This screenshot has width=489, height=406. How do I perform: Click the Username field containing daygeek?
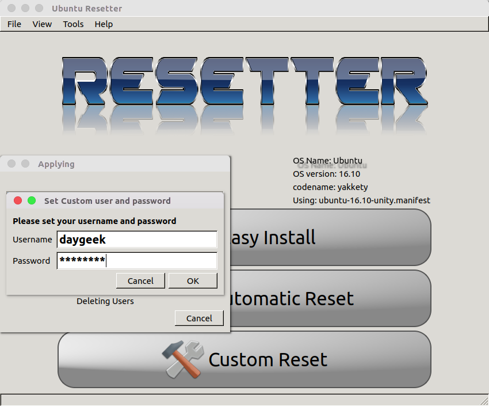click(x=137, y=240)
